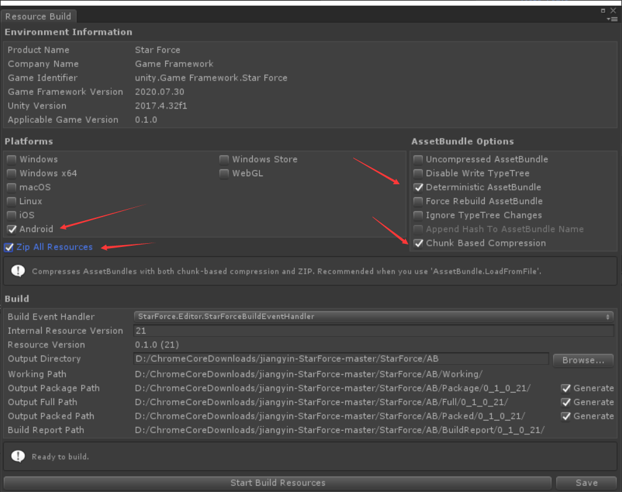This screenshot has width=622, height=492.
Task: Disable the Android platform checkbox
Action: point(11,229)
